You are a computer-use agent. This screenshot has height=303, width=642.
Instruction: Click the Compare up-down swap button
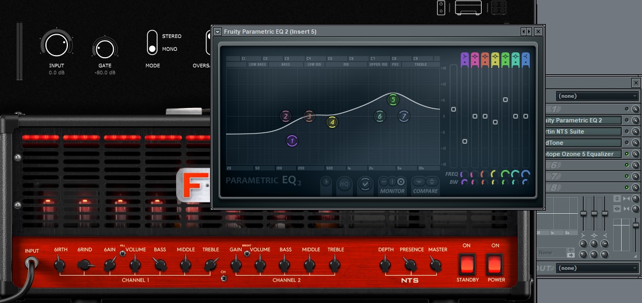point(431,181)
